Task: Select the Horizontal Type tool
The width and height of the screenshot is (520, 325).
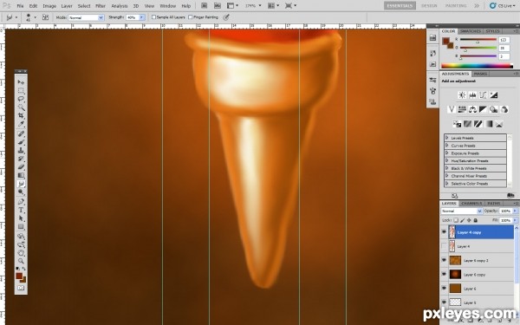Action: (x=21, y=210)
